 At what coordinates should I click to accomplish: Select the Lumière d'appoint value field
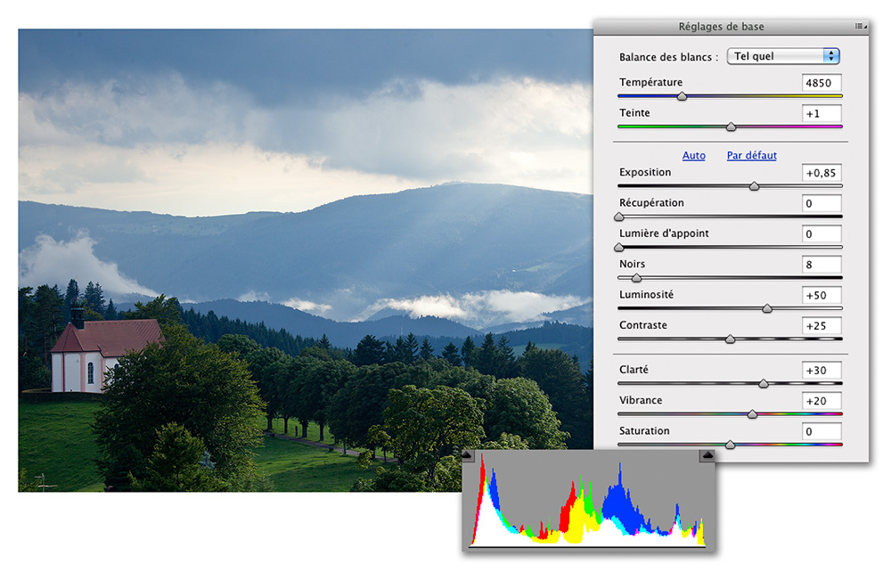pos(822,234)
